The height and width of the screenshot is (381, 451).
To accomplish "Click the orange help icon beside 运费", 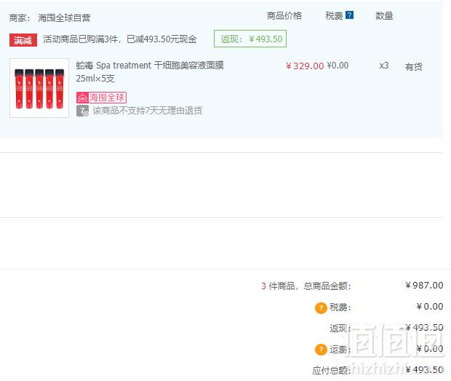I will pyautogui.click(x=321, y=350).
